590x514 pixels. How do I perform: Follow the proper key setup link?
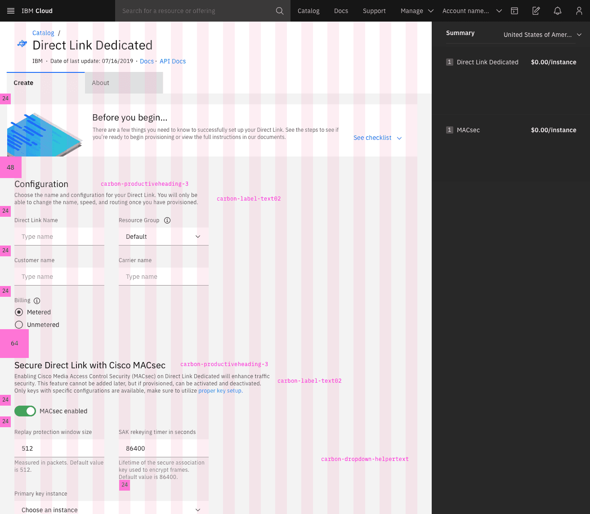(x=220, y=391)
